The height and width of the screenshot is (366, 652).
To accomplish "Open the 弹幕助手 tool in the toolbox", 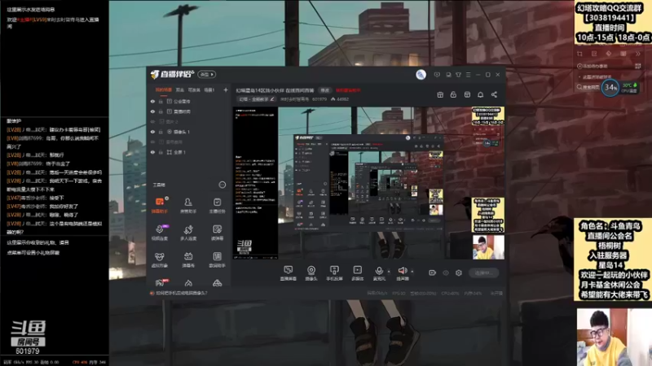I will [x=159, y=206].
